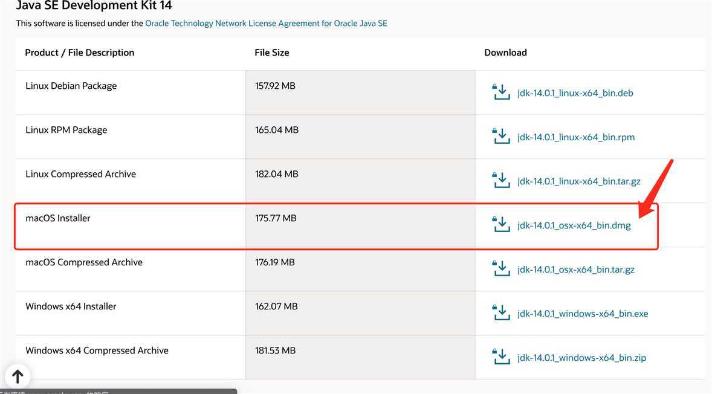
Task: Click download icon beside linux tar.gz file
Action: coord(501,181)
